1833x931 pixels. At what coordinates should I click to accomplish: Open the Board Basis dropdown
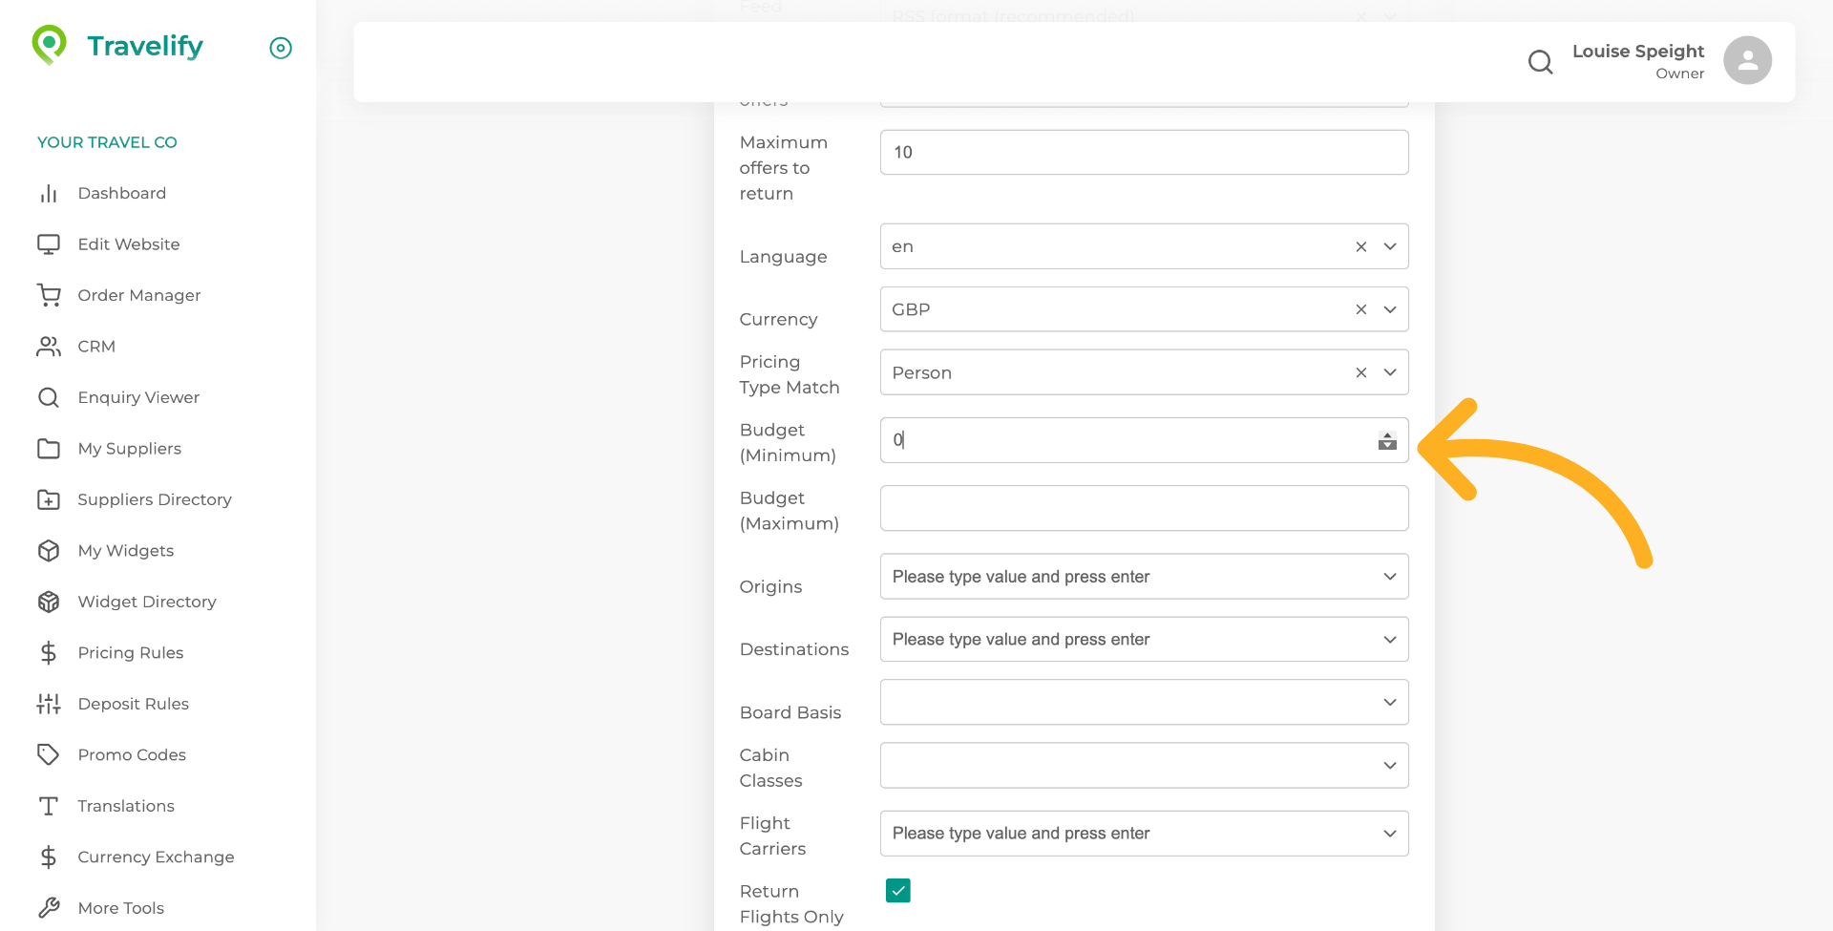1390,703
